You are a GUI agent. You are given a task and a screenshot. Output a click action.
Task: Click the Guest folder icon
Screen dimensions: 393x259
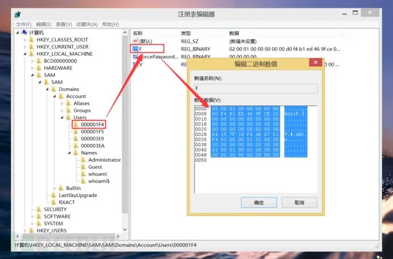click(84, 167)
